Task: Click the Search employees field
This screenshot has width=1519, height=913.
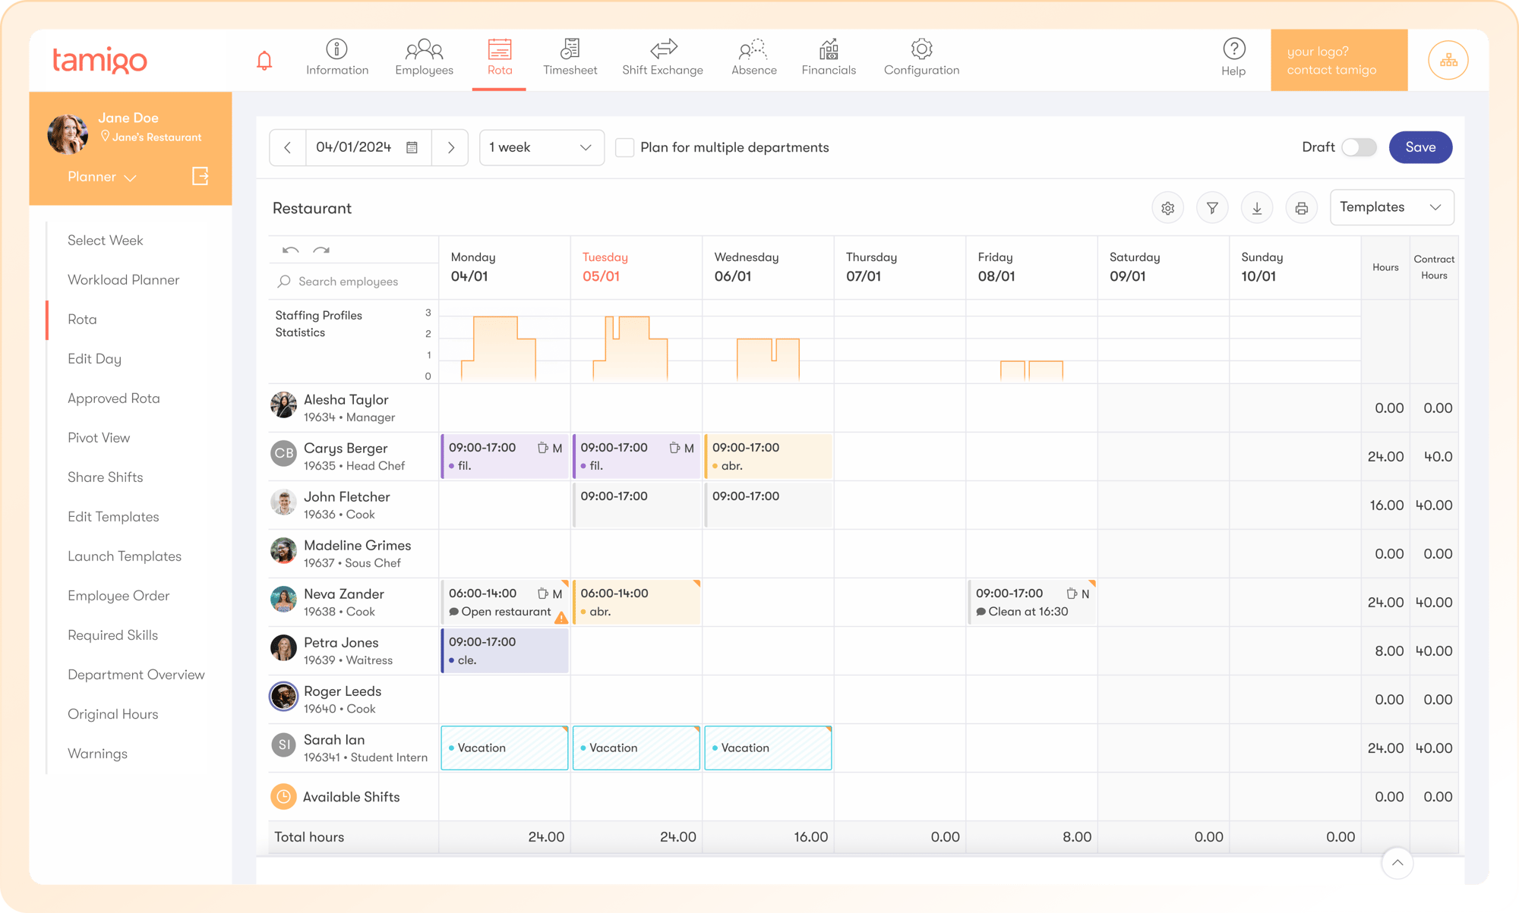Action: 348,282
